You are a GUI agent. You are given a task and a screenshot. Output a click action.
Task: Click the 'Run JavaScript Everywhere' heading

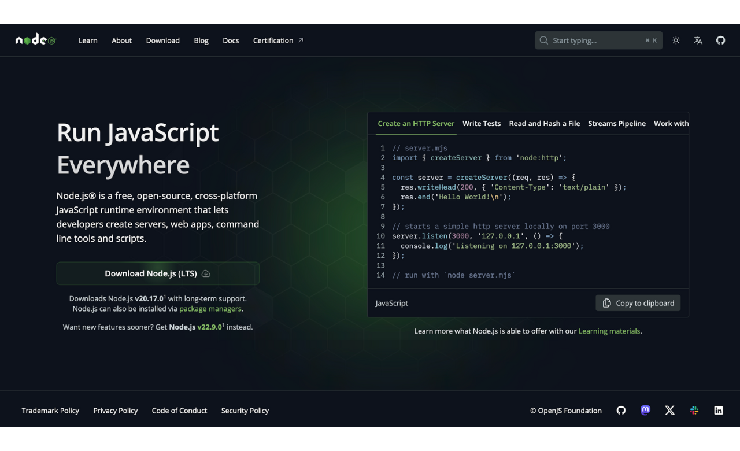tap(138, 149)
